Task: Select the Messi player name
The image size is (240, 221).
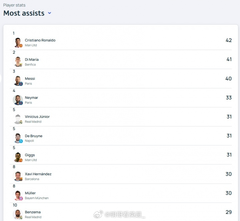Action: coord(30,79)
